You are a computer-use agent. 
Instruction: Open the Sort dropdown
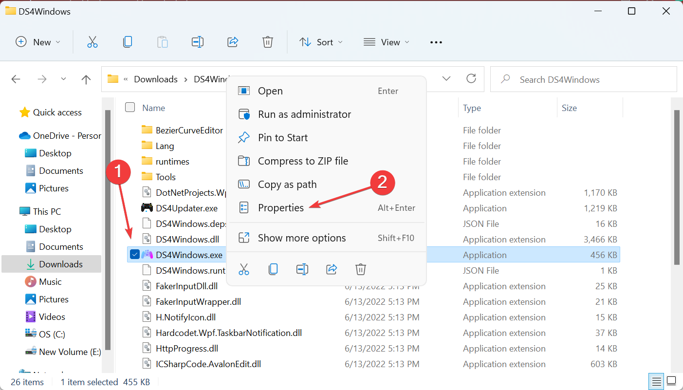tap(321, 42)
